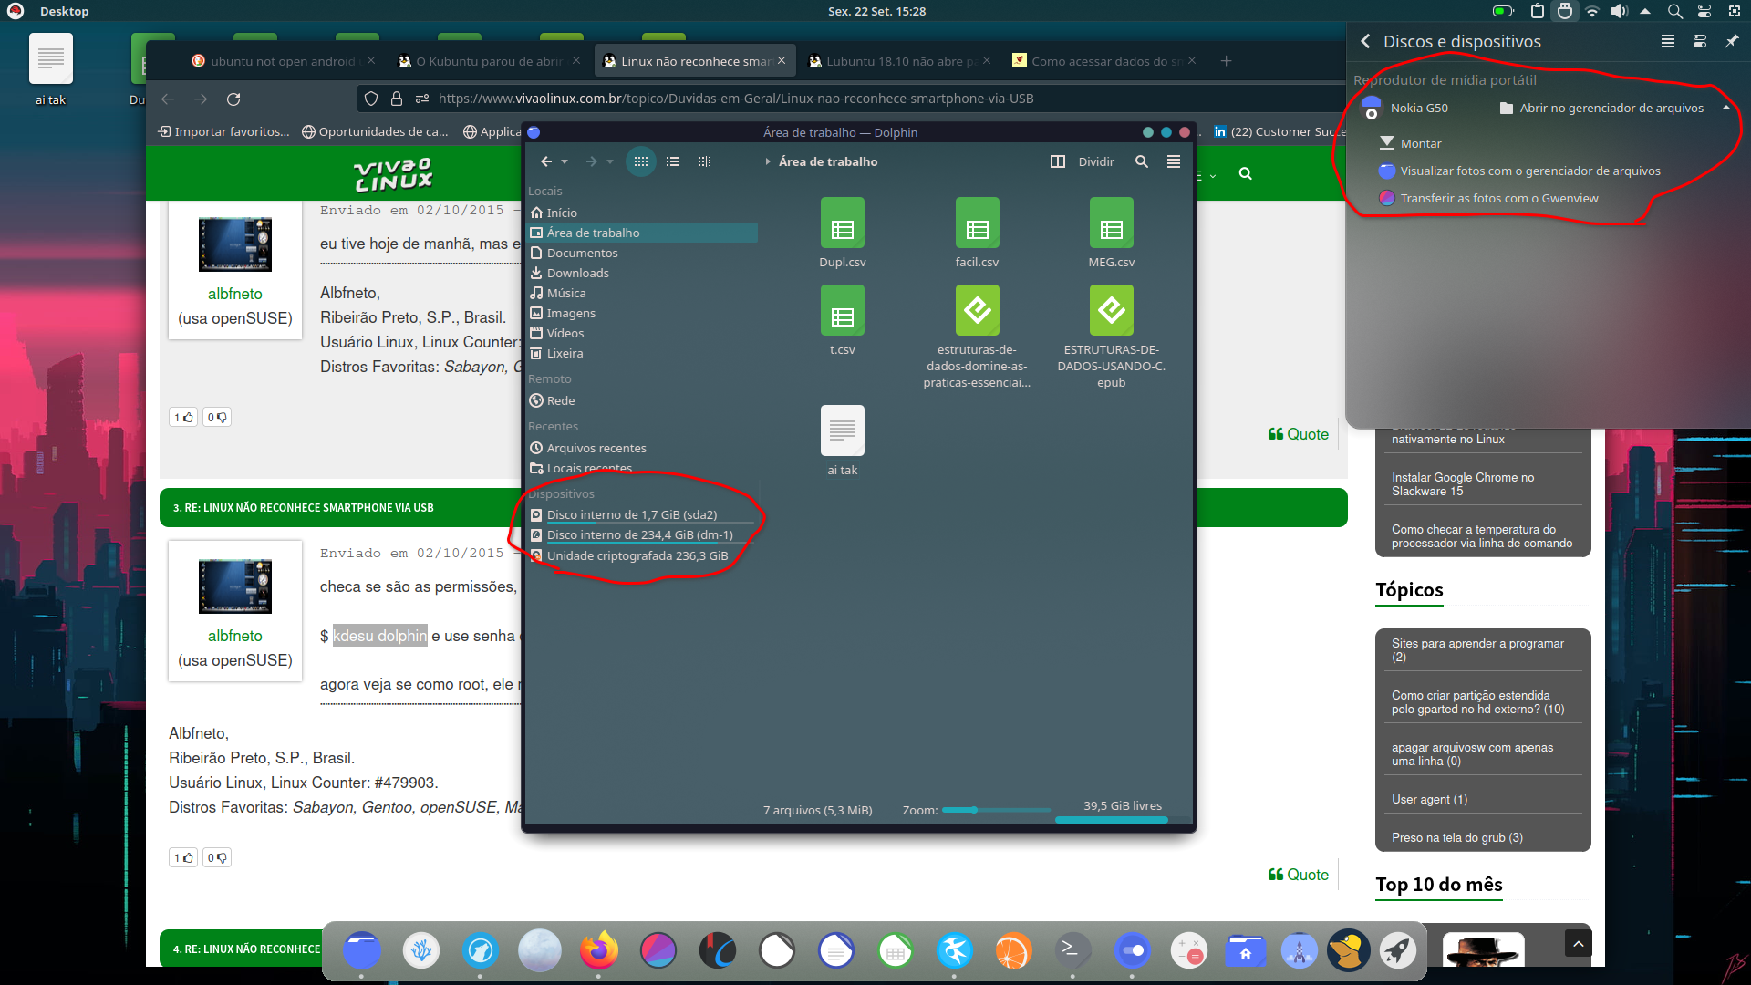1751x985 pixels.
Task: Pin the Discos e dispositivos popup
Action: (x=1731, y=41)
